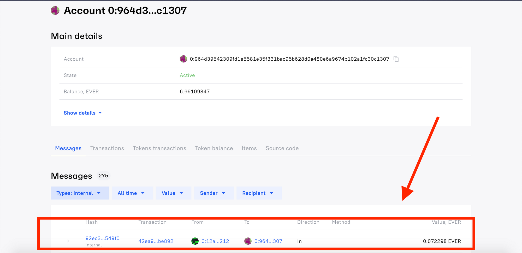Image resolution: width=522 pixels, height=253 pixels.
Task: Click balance value 6.69109347
Action: tap(195, 92)
